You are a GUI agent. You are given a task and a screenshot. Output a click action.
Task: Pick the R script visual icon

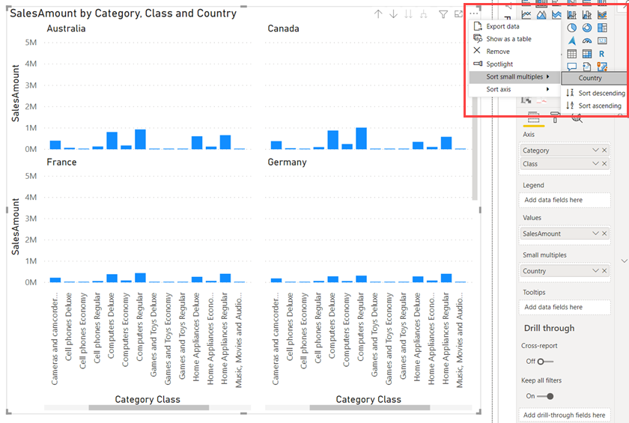coord(602,54)
